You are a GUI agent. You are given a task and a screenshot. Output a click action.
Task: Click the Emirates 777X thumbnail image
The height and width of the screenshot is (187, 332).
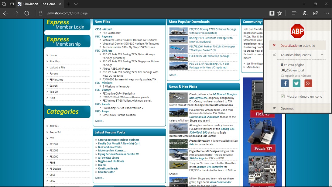coord(179,31)
